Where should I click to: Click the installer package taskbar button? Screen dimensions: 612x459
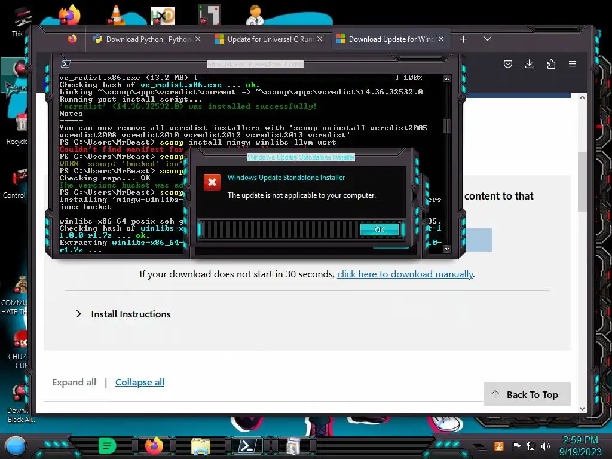[x=293, y=446]
